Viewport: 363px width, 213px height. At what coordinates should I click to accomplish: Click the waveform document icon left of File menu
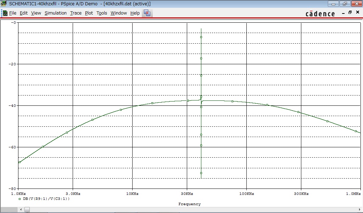point(5,13)
